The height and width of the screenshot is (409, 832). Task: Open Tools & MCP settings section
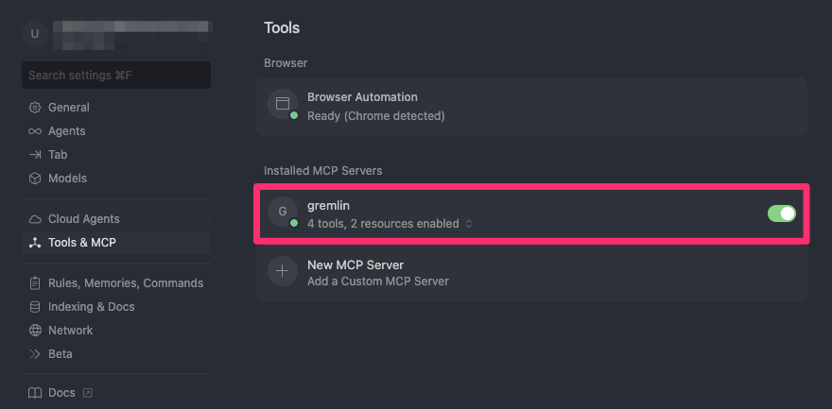81,243
